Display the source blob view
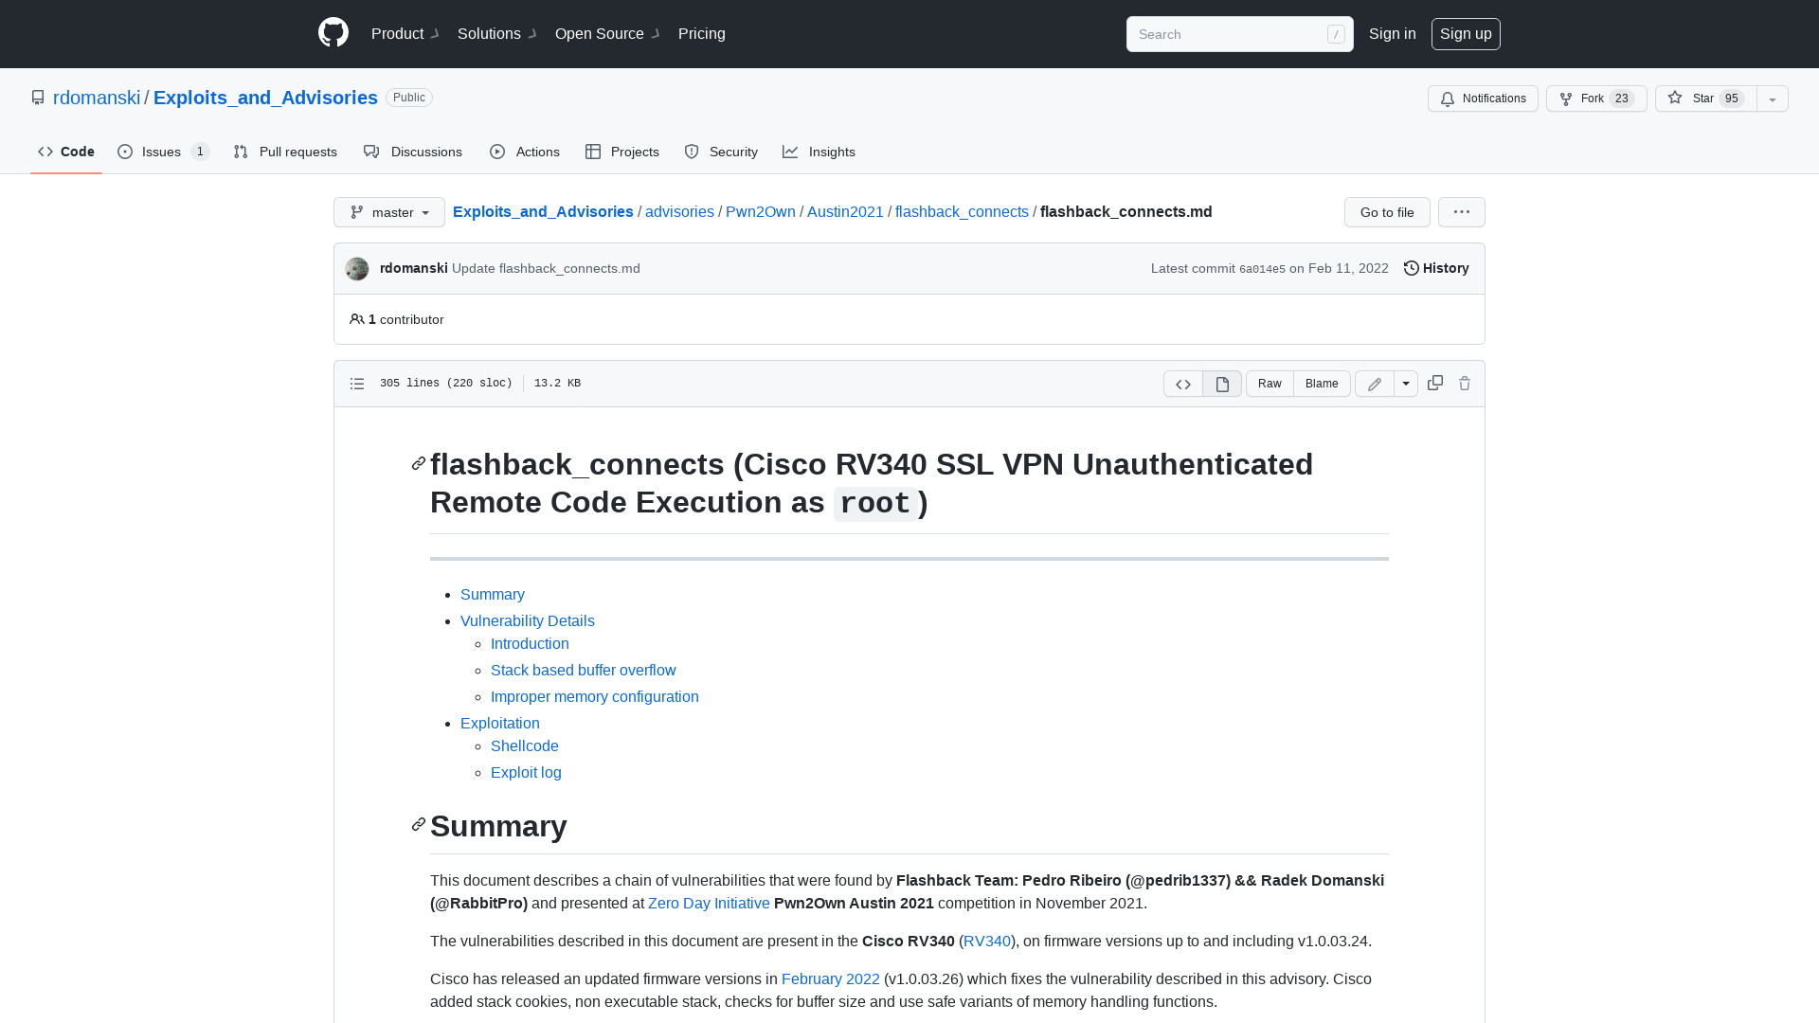This screenshot has width=1819, height=1023. (1183, 384)
